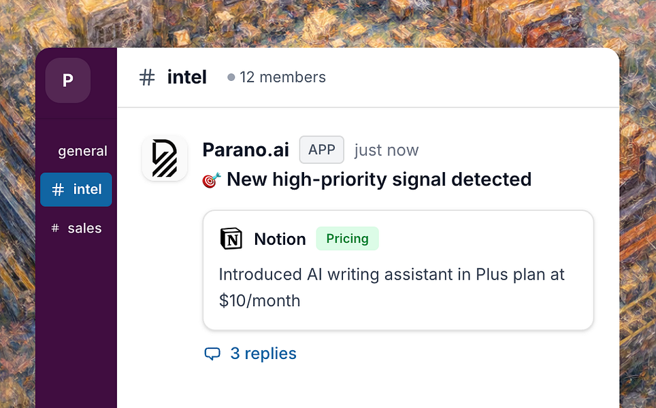Click the presence dot before 12 members

pyautogui.click(x=231, y=77)
